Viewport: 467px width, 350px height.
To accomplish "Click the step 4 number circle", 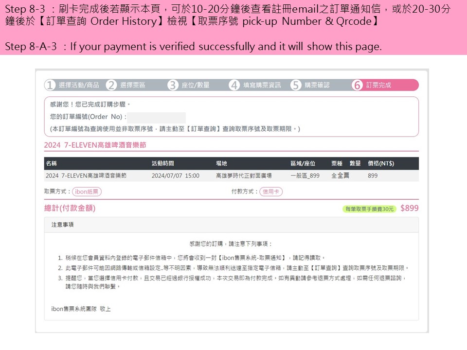I will pos(234,85).
